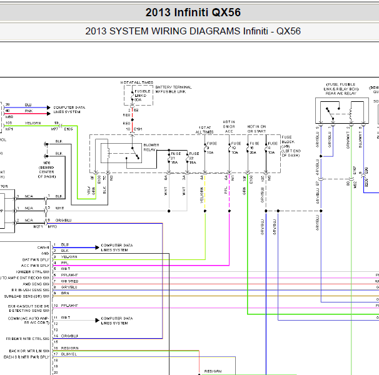Click the 'M271' connector label

point(38,227)
